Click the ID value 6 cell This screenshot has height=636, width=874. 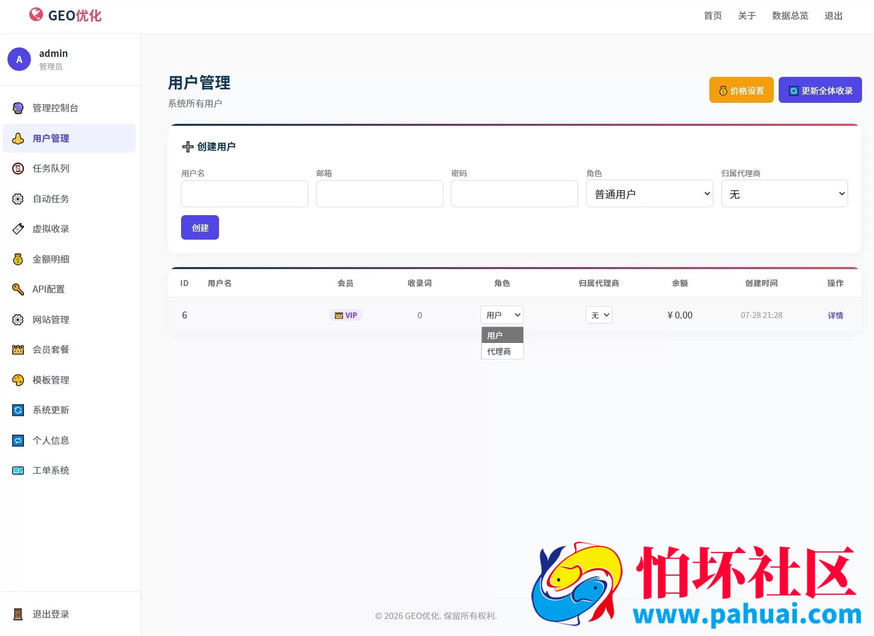[185, 316]
